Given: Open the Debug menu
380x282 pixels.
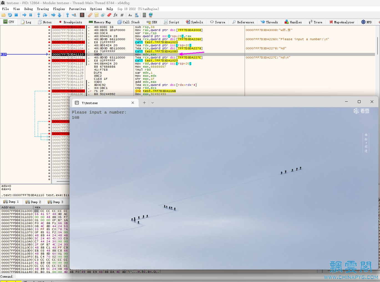Looking at the screenshot, I should 28,9.
